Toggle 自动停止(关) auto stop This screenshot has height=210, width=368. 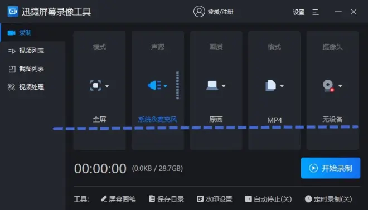269,199
